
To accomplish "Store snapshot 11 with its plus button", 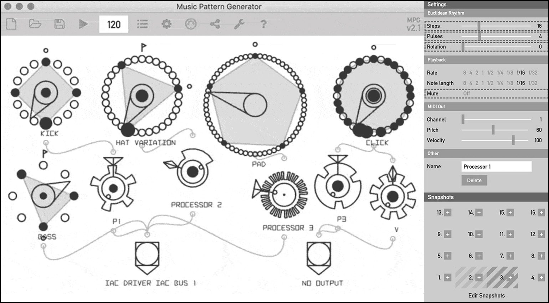I will [510, 234].
